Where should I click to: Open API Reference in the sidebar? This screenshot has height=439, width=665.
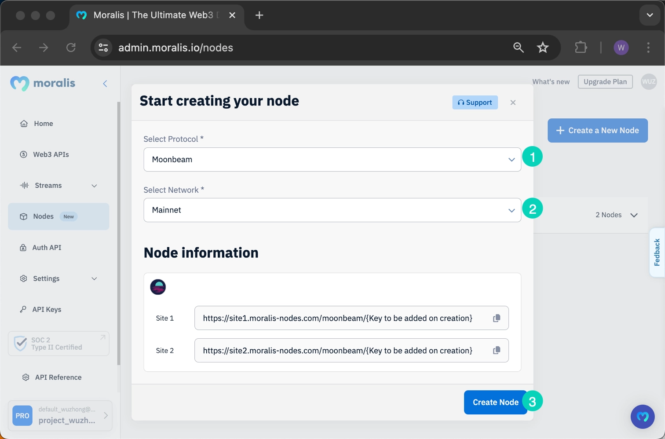click(x=58, y=377)
